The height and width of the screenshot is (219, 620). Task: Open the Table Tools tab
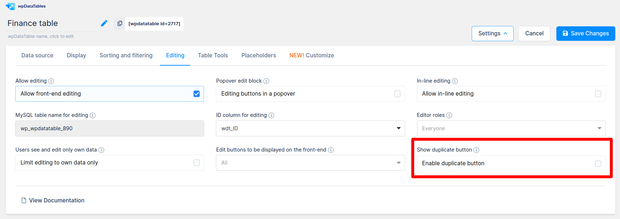213,56
